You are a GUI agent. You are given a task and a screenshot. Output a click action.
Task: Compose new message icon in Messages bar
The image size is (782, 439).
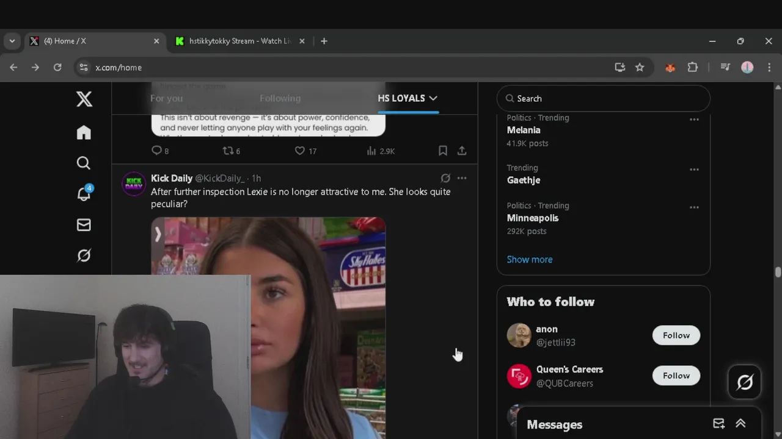pos(718,424)
